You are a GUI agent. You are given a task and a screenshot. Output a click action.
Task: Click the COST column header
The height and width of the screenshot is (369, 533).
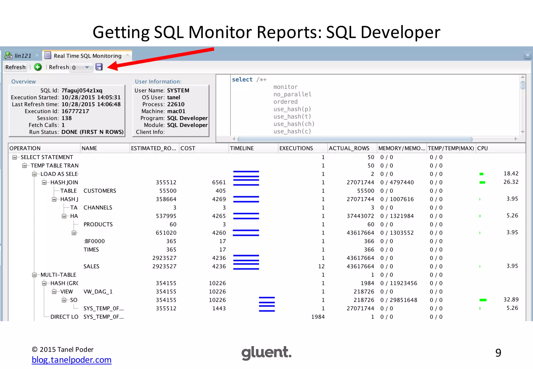204,148
